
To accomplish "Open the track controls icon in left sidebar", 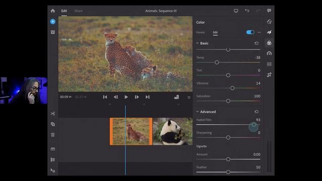I will pyautogui.click(x=53, y=149).
